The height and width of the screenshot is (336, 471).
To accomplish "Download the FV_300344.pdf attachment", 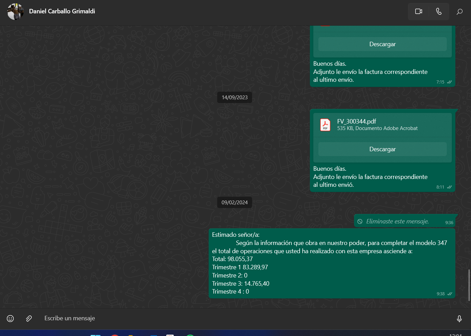I will [382, 149].
